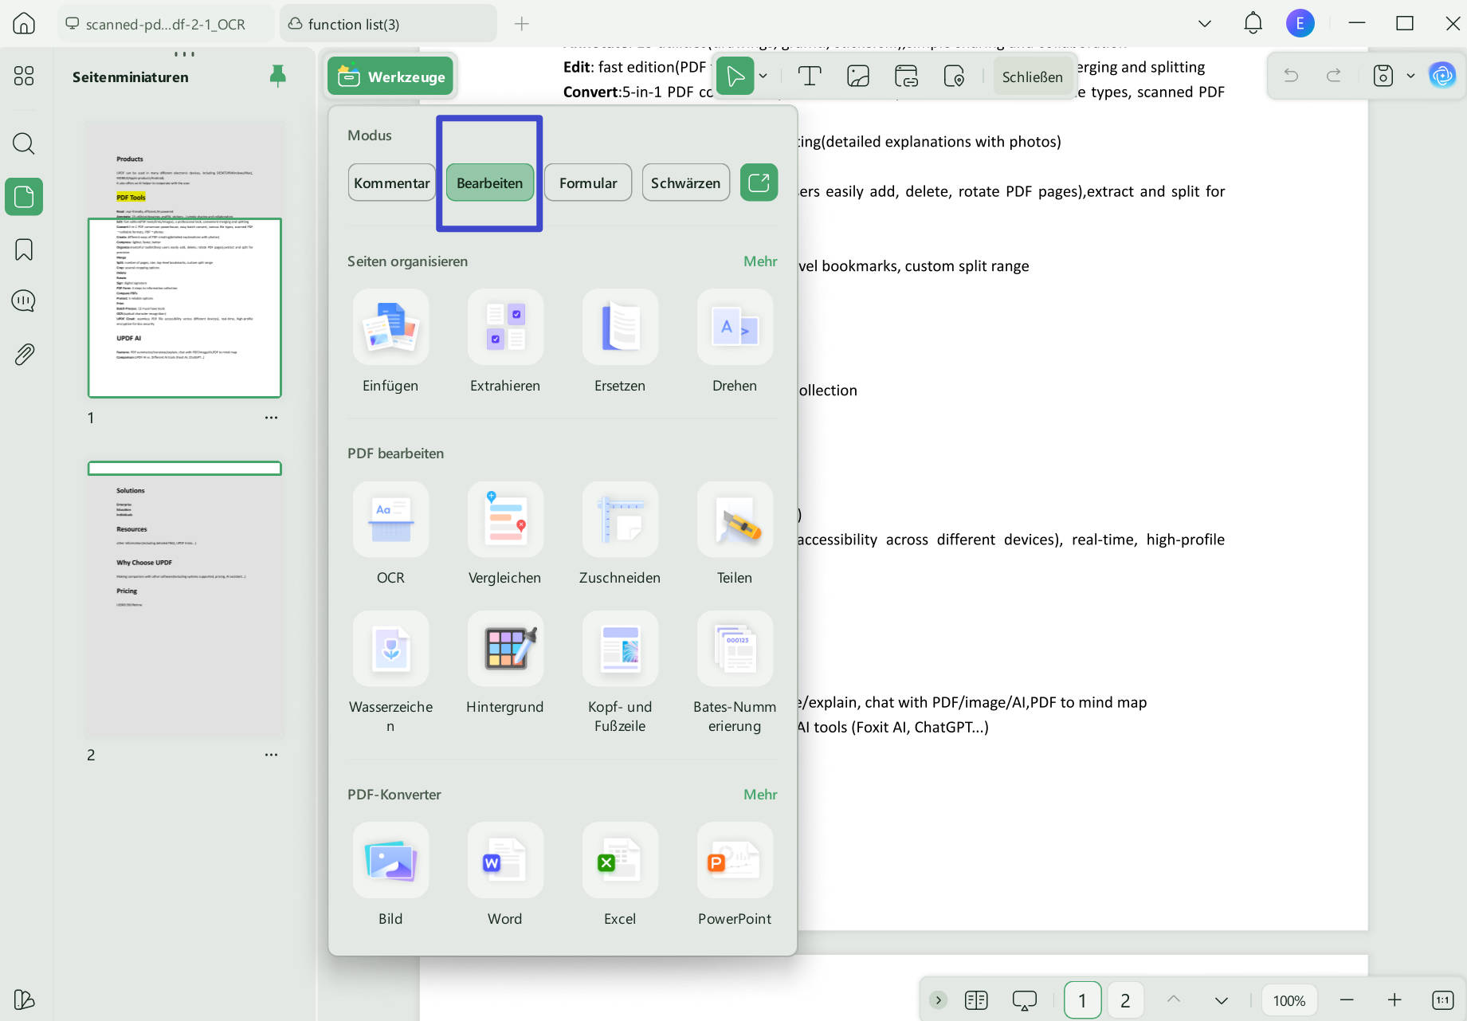Collapse the bottom page navigation bar
1467x1021 pixels.
click(939, 999)
